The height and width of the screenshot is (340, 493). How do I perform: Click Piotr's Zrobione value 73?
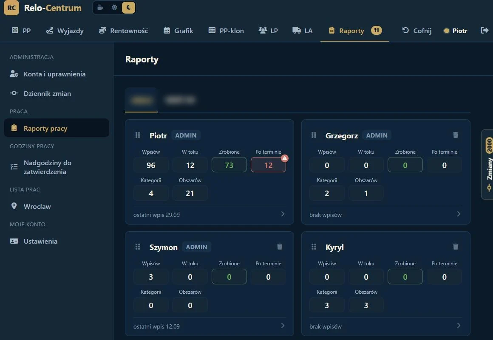tap(229, 165)
